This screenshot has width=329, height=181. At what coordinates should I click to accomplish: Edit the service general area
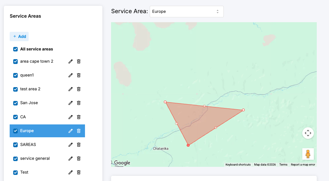(x=70, y=158)
